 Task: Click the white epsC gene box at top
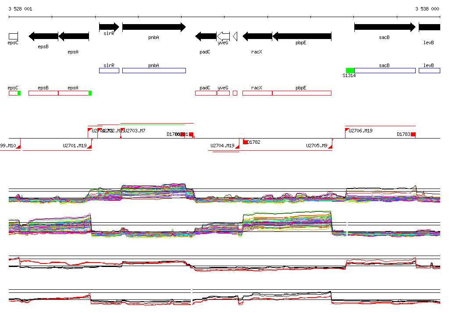pyautogui.click(x=13, y=36)
